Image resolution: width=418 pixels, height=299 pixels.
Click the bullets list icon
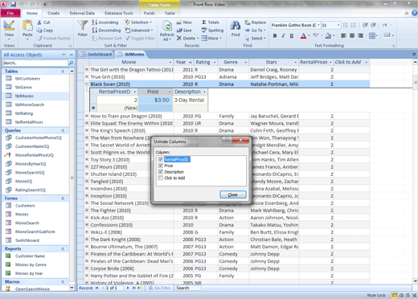pos(346,25)
